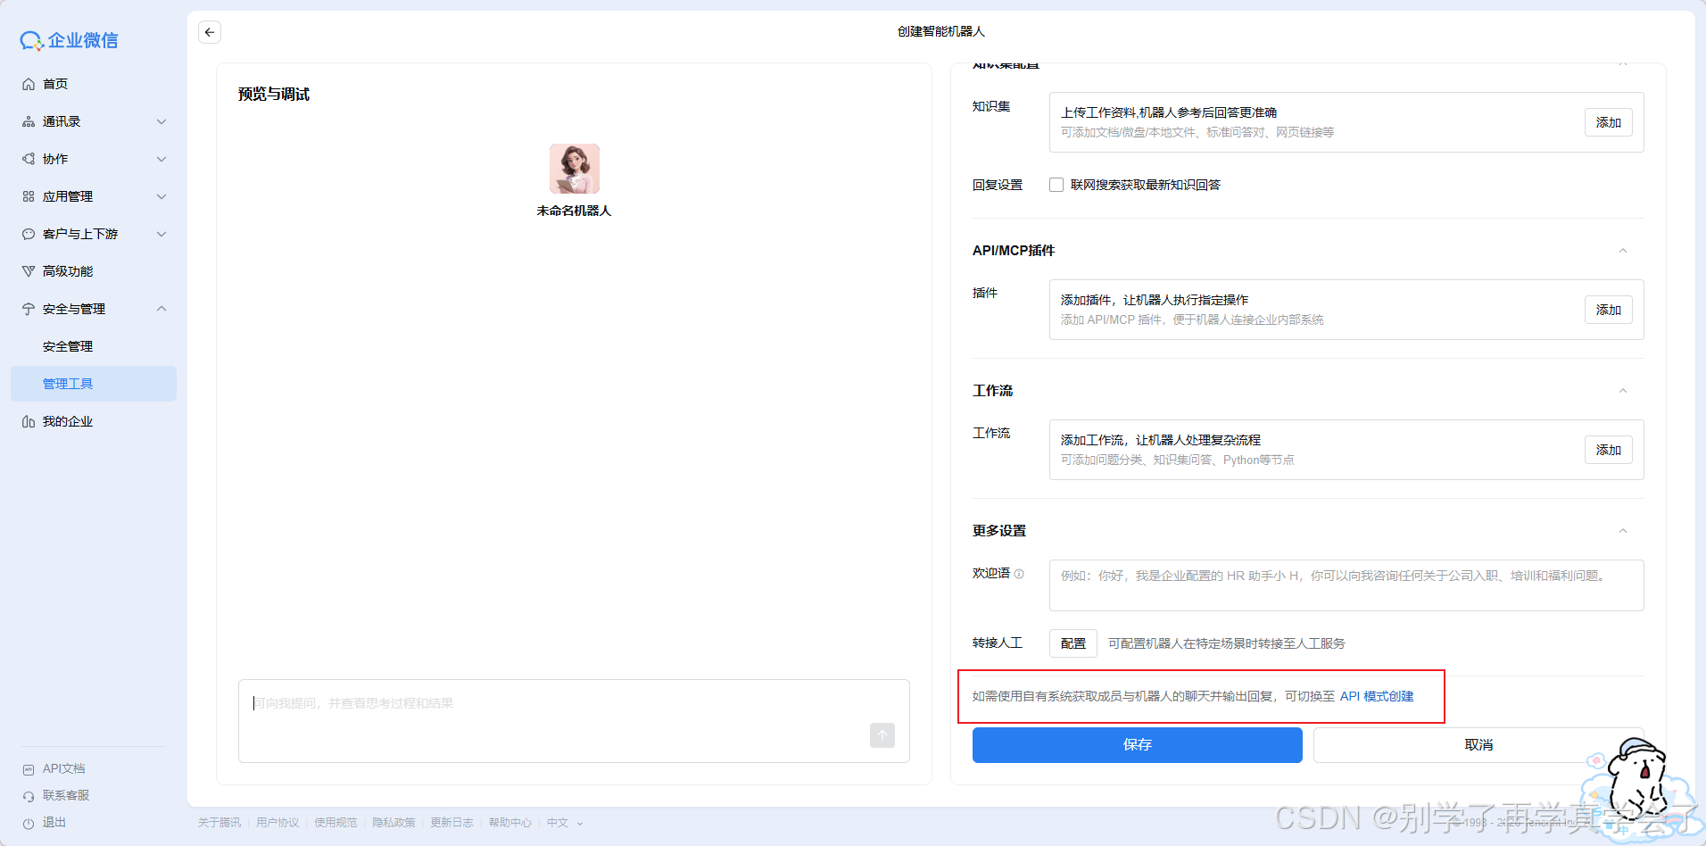
Task: Click the back arrow on the create robot page
Action: tap(209, 31)
